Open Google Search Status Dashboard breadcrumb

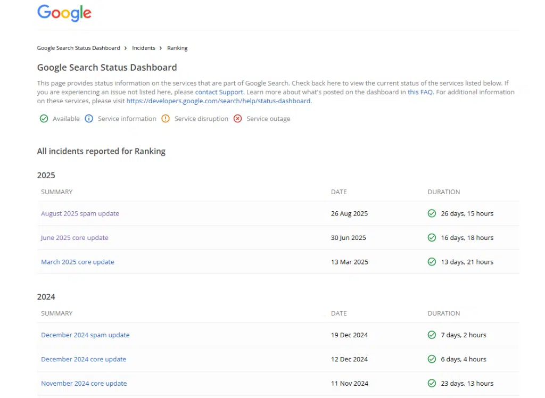click(x=78, y=48)
